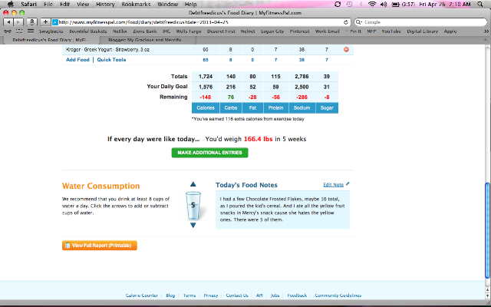Open the Quick Tools link

click(x=111, y=60)
